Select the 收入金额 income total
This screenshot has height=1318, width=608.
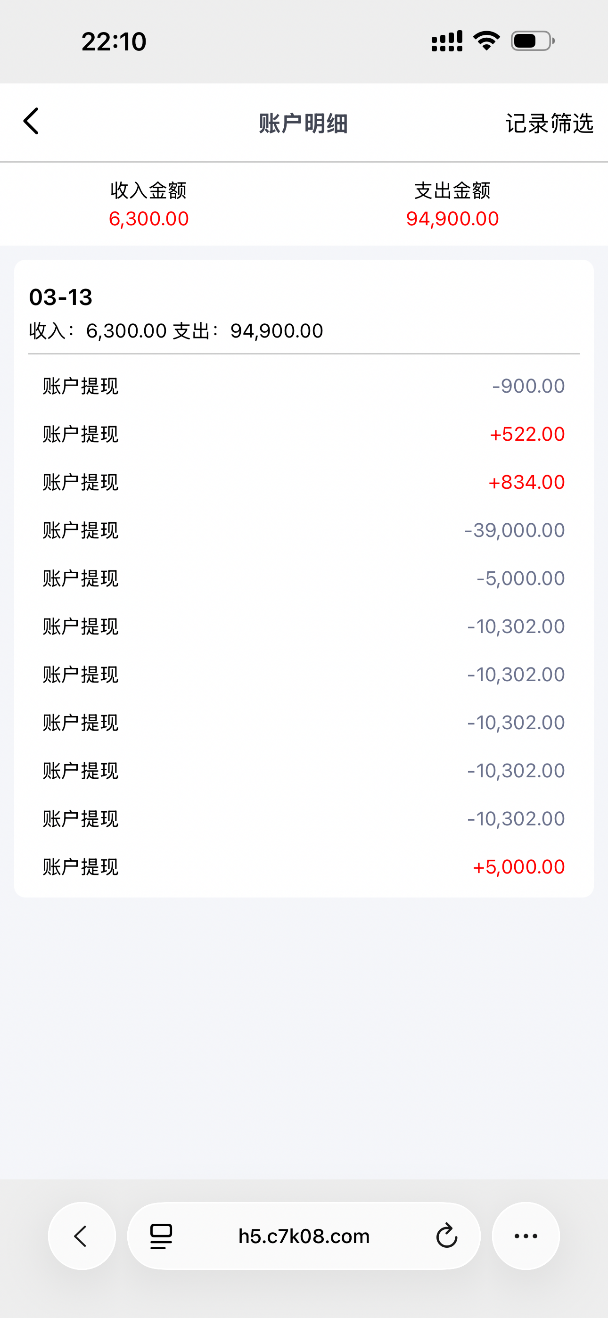pos(148,205)
